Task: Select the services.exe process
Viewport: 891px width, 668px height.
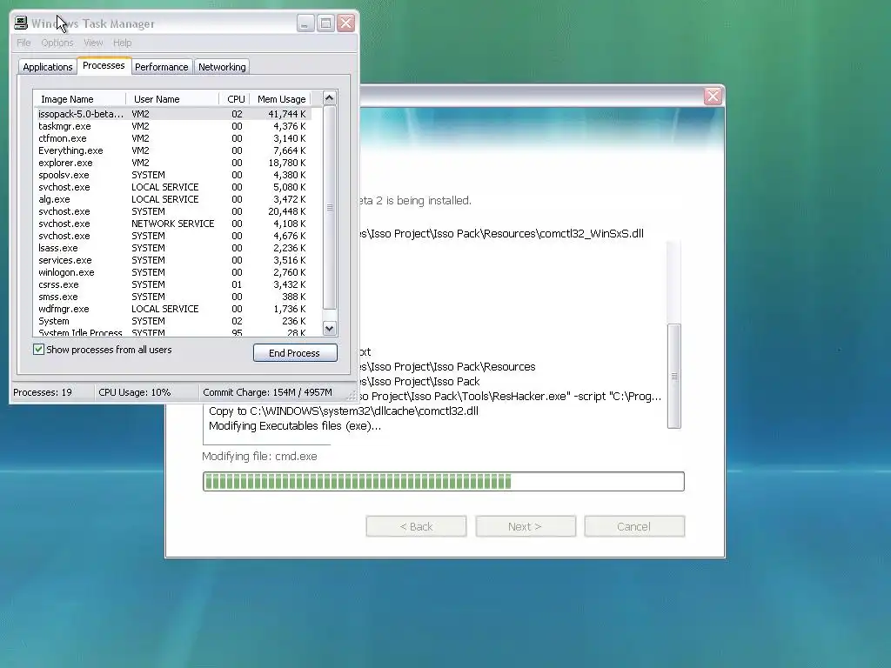Action: (173, 260)
